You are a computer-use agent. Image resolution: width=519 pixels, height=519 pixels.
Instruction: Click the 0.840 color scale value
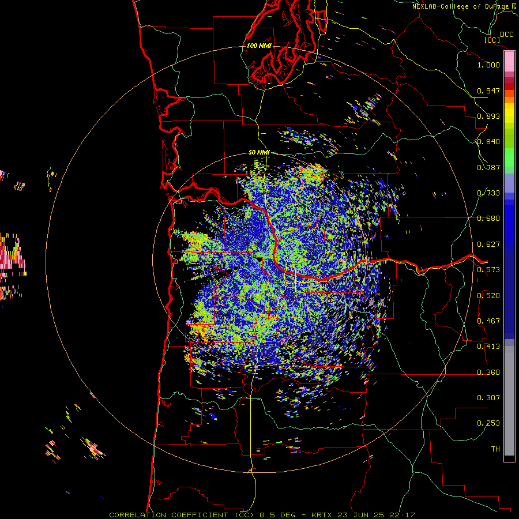pyautogui.click(x=488, y=142)
